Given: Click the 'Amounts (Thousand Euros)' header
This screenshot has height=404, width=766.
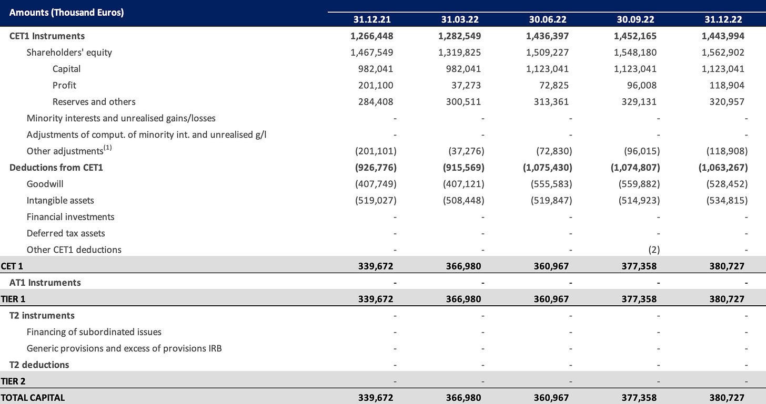Looking at the screenshot, I should [66, 13].
